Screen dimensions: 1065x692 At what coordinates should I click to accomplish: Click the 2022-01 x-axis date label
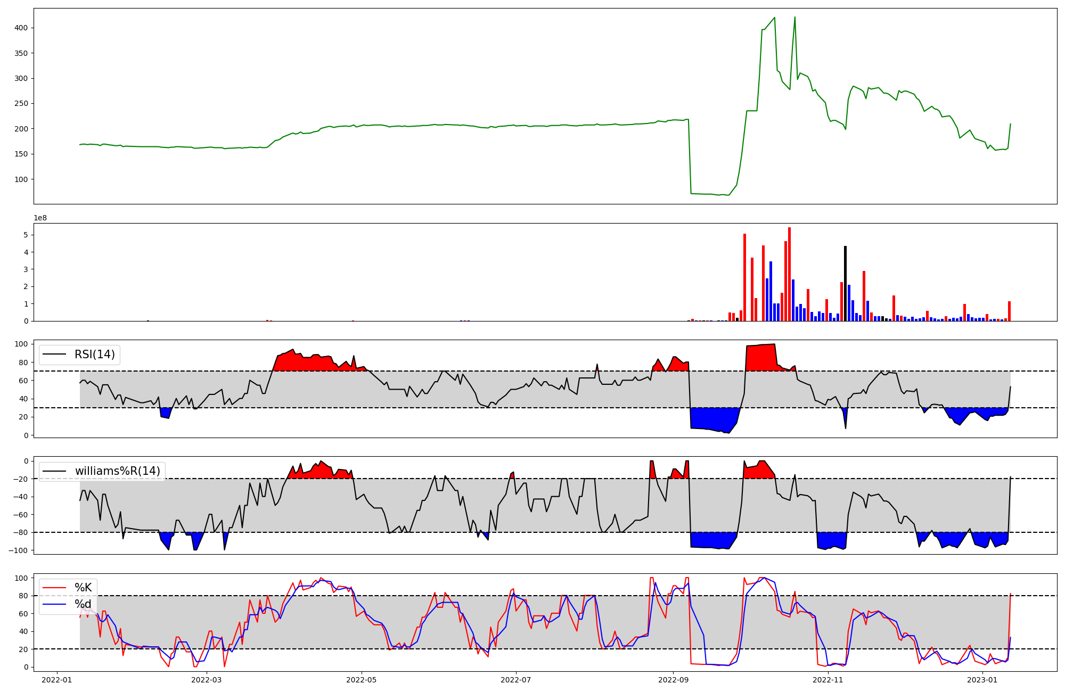pyautogui.click(x=56, y=680)
